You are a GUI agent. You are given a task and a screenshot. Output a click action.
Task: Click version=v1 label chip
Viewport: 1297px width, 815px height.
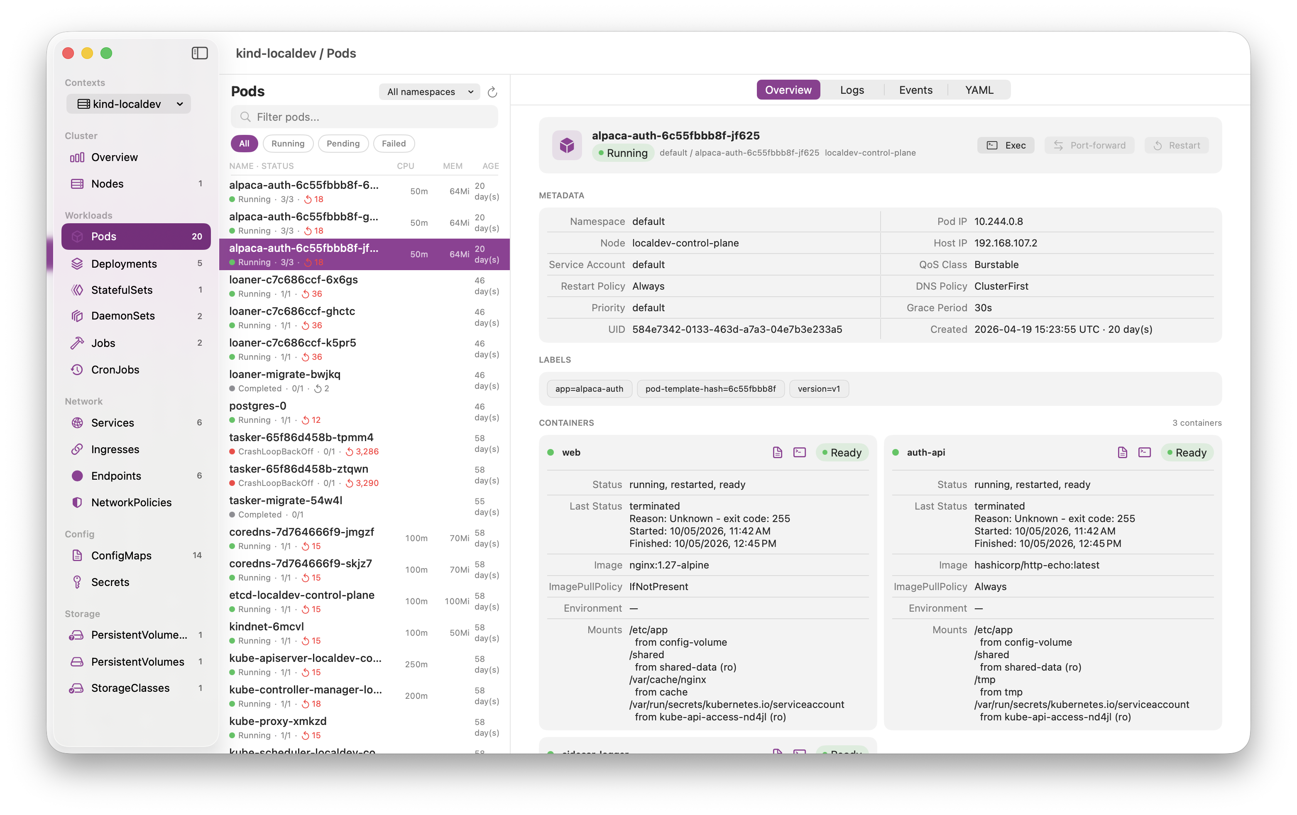tap(819, 389)
